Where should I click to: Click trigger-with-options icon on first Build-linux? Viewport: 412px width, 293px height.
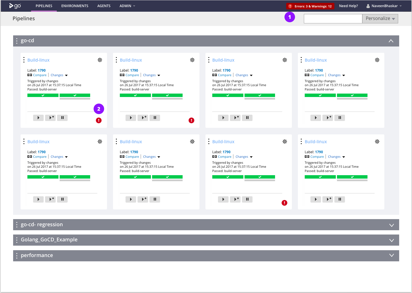50,118
